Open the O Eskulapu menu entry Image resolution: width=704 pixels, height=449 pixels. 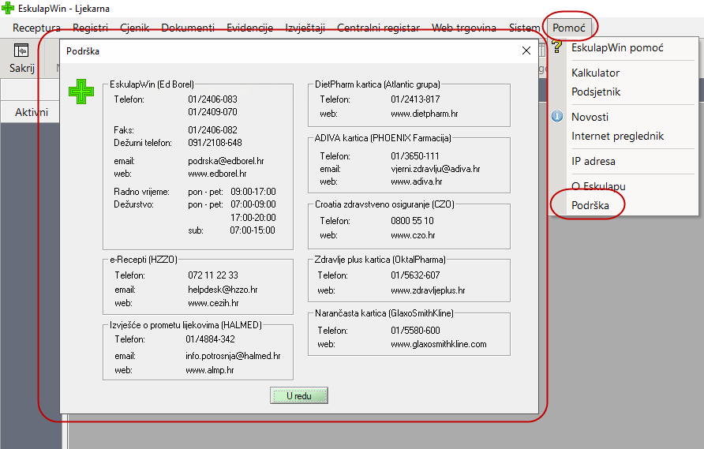point(598,186)
